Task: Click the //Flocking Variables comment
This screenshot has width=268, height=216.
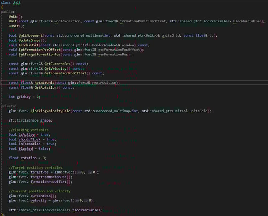Action: point(28,130)
